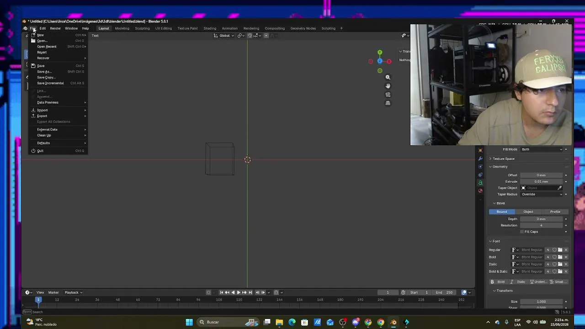
Task: Click the timeline End frame field
Action: [x=444, y=292]
